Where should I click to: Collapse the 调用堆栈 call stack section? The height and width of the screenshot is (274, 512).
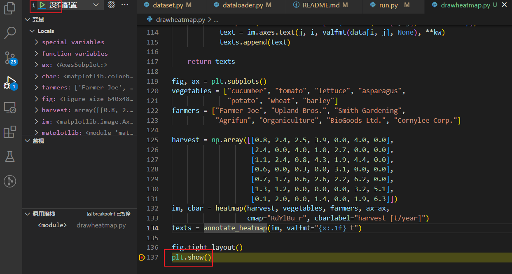(27, 214)
